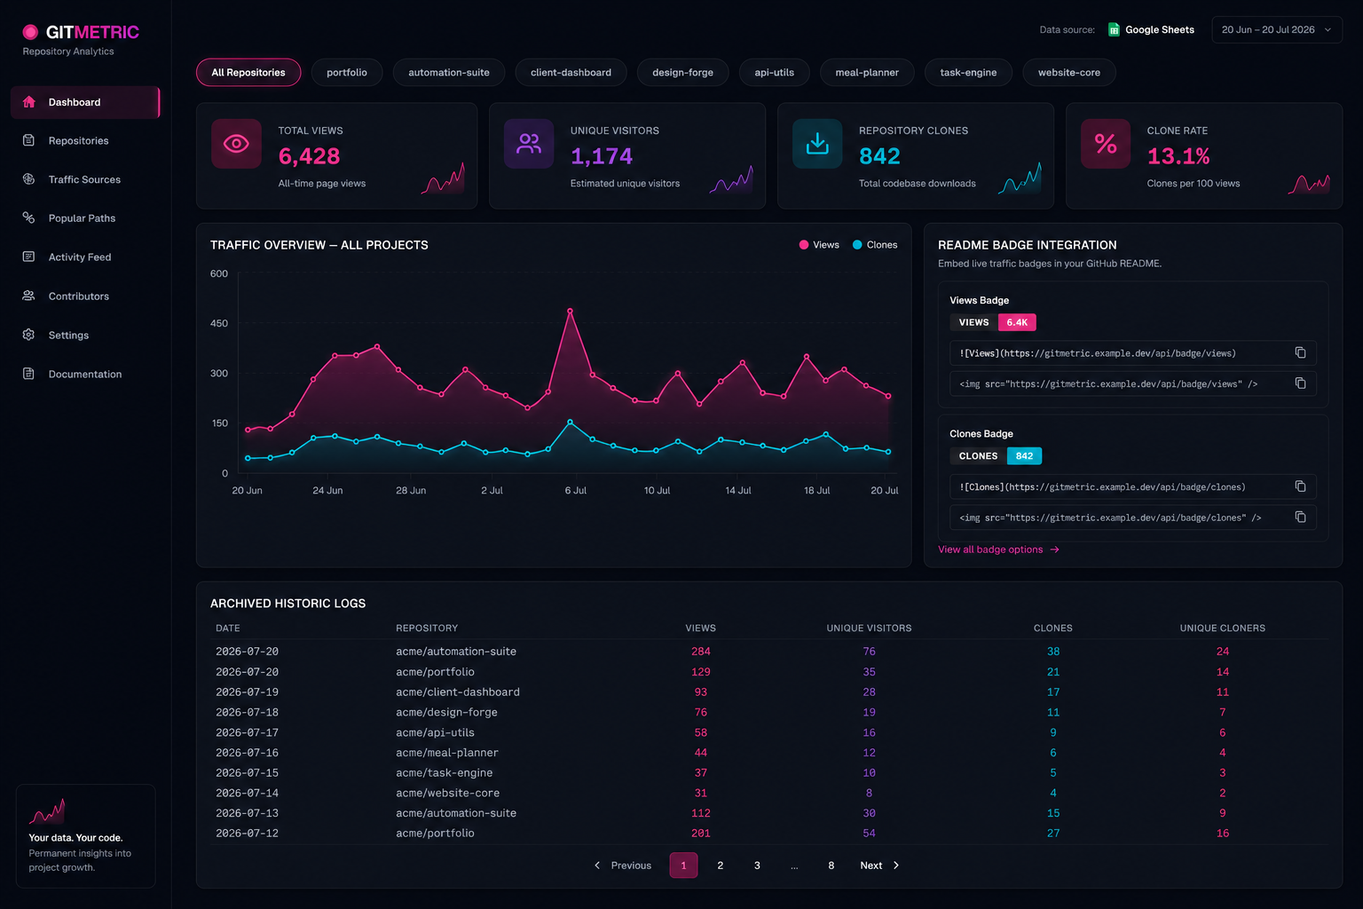Screen dimensions: 1363x909
Task: Click the 6 Jul peak views data point
Action: coord(570,311)
